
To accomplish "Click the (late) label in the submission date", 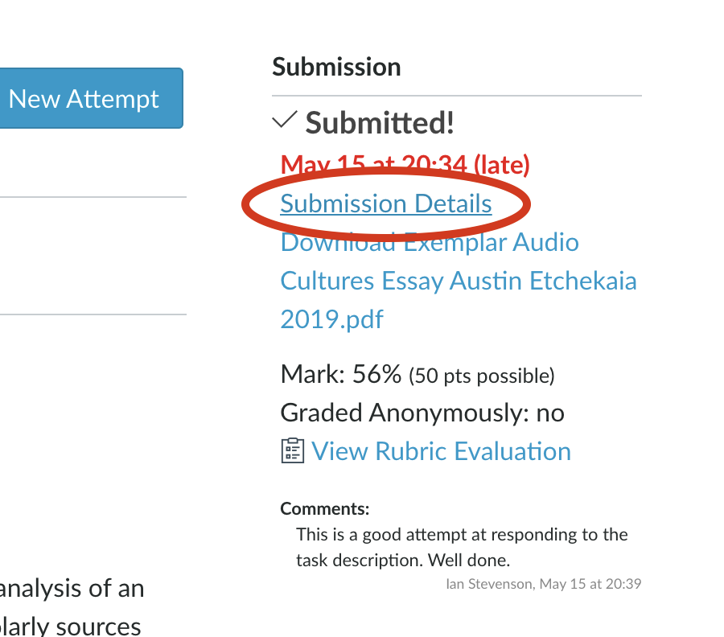I will click(501, 165).
